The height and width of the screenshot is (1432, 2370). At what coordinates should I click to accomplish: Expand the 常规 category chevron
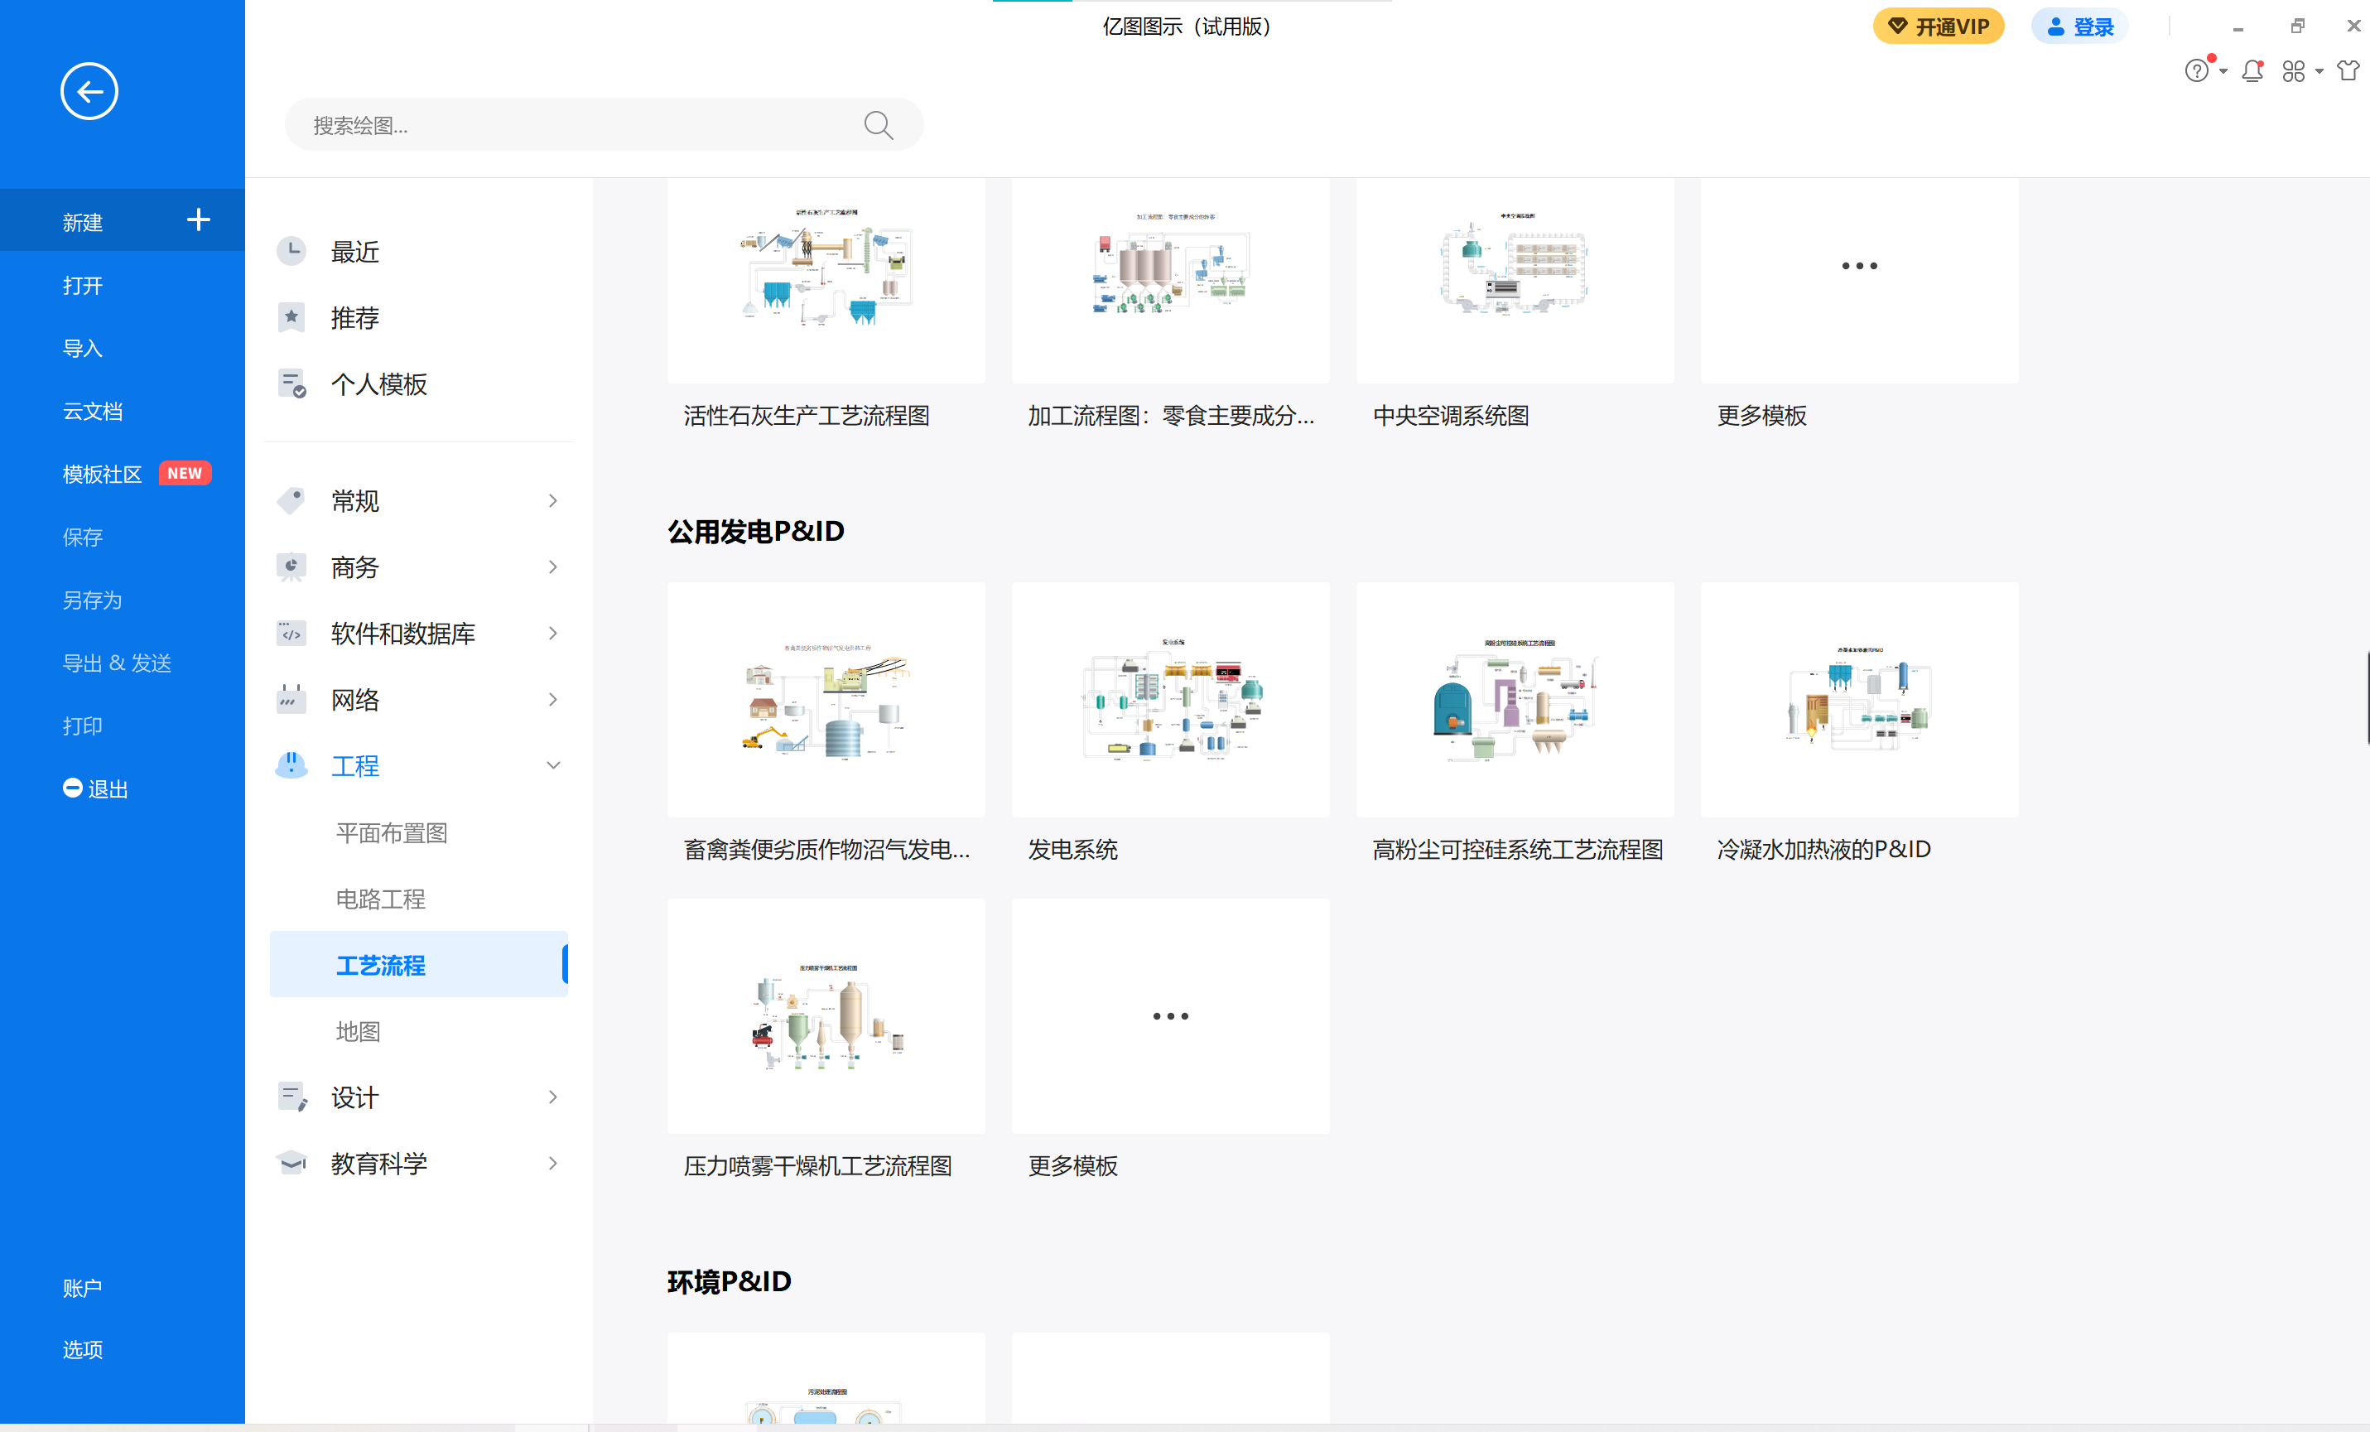553,500
